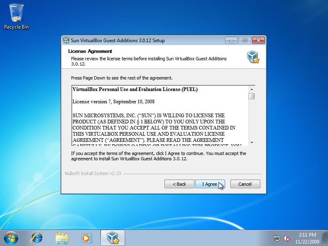Click the VirtualBox cube logo in the header
This screenshot has height=246, width=328.
tap(253, 57)
